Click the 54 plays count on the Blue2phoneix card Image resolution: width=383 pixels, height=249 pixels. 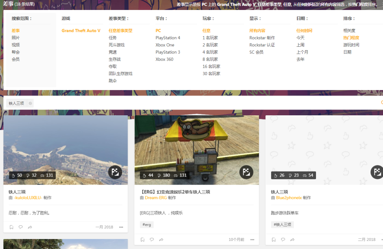pos(311,175)
